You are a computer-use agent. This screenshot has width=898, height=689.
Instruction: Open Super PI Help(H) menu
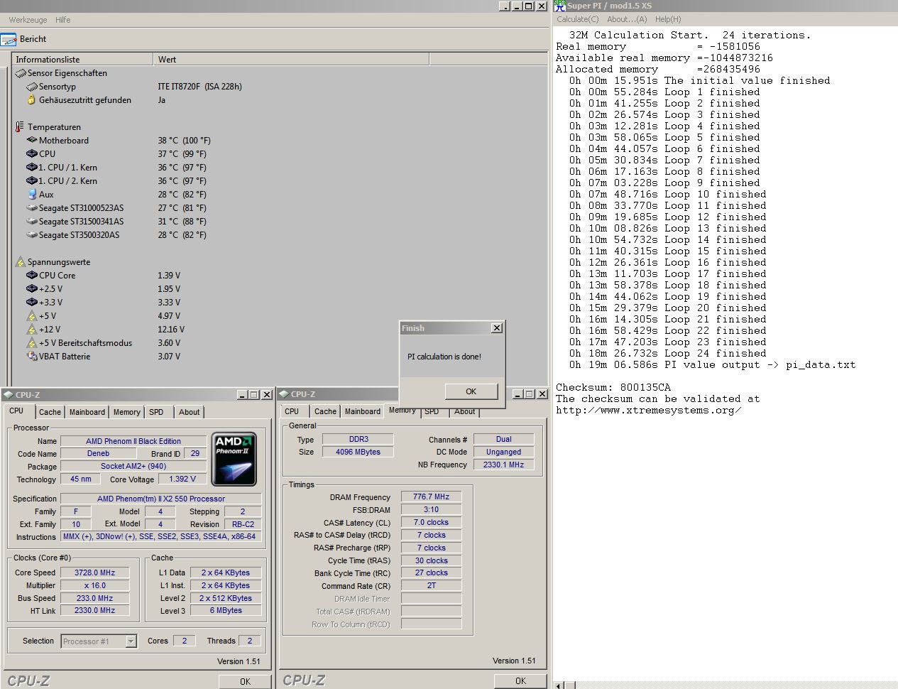[x=668, y=19]
